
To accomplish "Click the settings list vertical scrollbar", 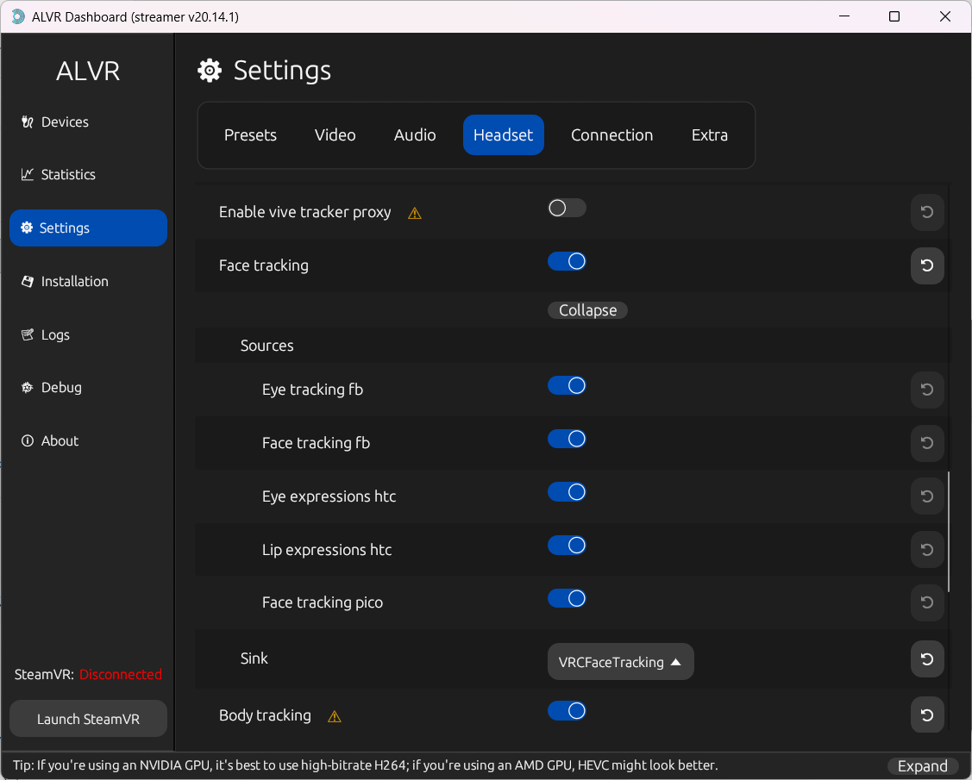I will pos(950,531).
